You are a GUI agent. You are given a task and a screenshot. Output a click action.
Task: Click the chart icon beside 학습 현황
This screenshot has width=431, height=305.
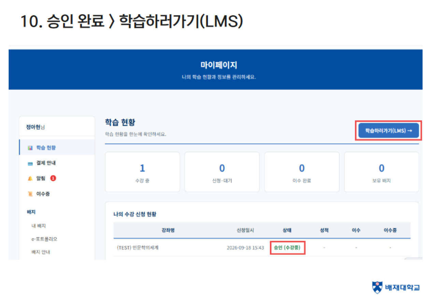point(30,148)
